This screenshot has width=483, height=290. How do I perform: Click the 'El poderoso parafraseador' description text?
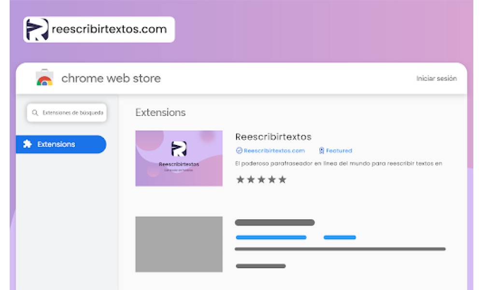click(x=339, y=163)
